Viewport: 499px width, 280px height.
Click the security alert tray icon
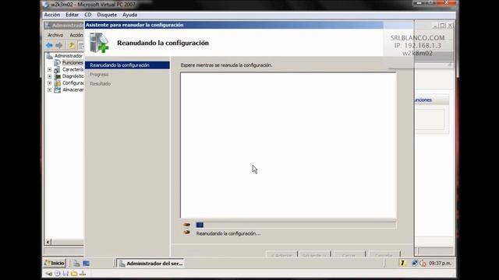pyautogui.click(x=423, y=263)
